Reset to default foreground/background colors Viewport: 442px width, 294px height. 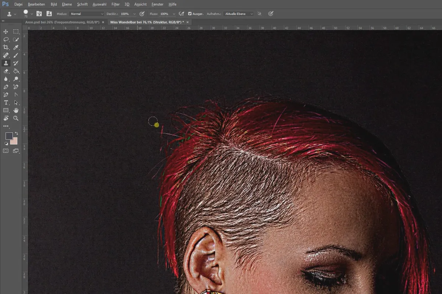click(x=6, y=143)
